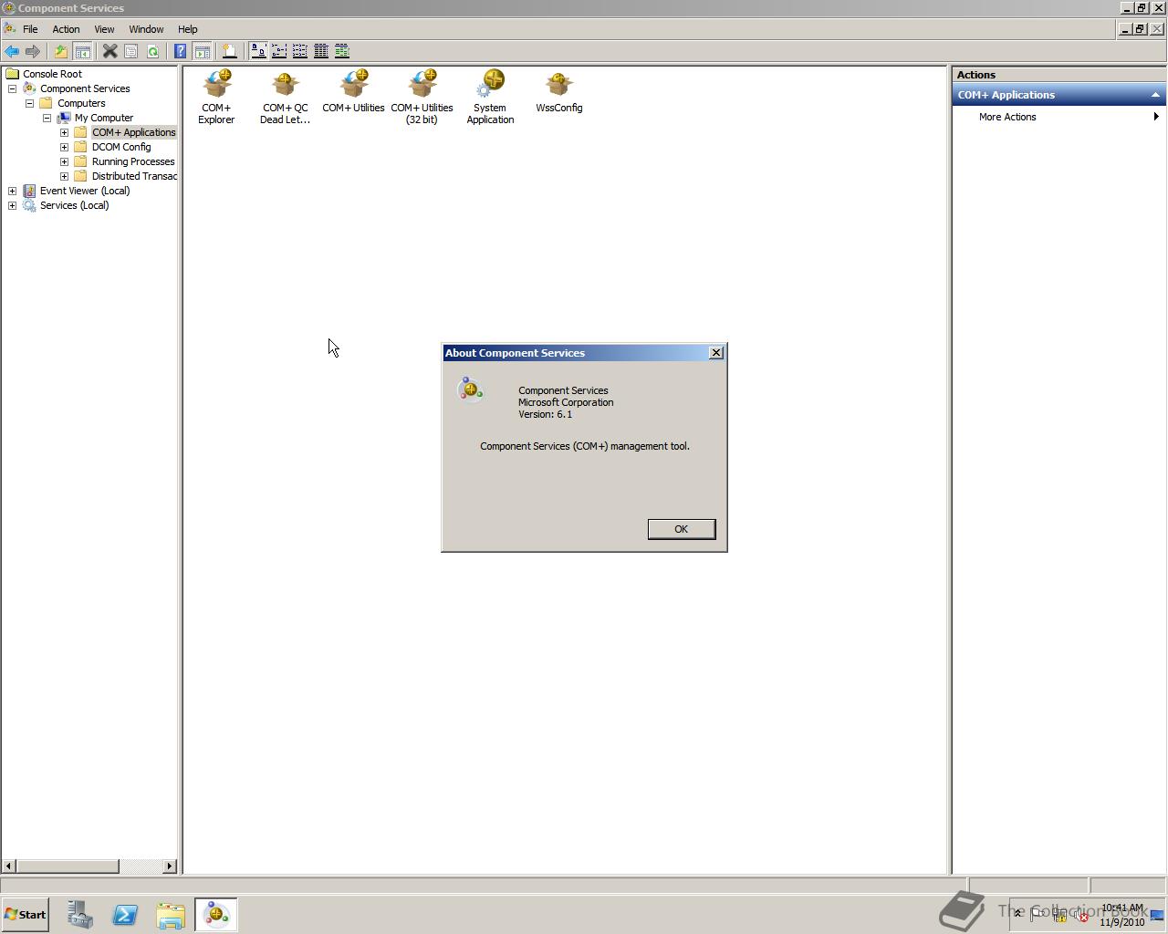This screenshot has width=1168, height=934.
Task: Expand the Running Processes tree node
Action: point(65,161)
